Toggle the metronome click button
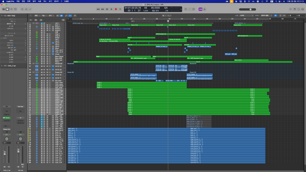Screen dimensions: 306x172 204,9
